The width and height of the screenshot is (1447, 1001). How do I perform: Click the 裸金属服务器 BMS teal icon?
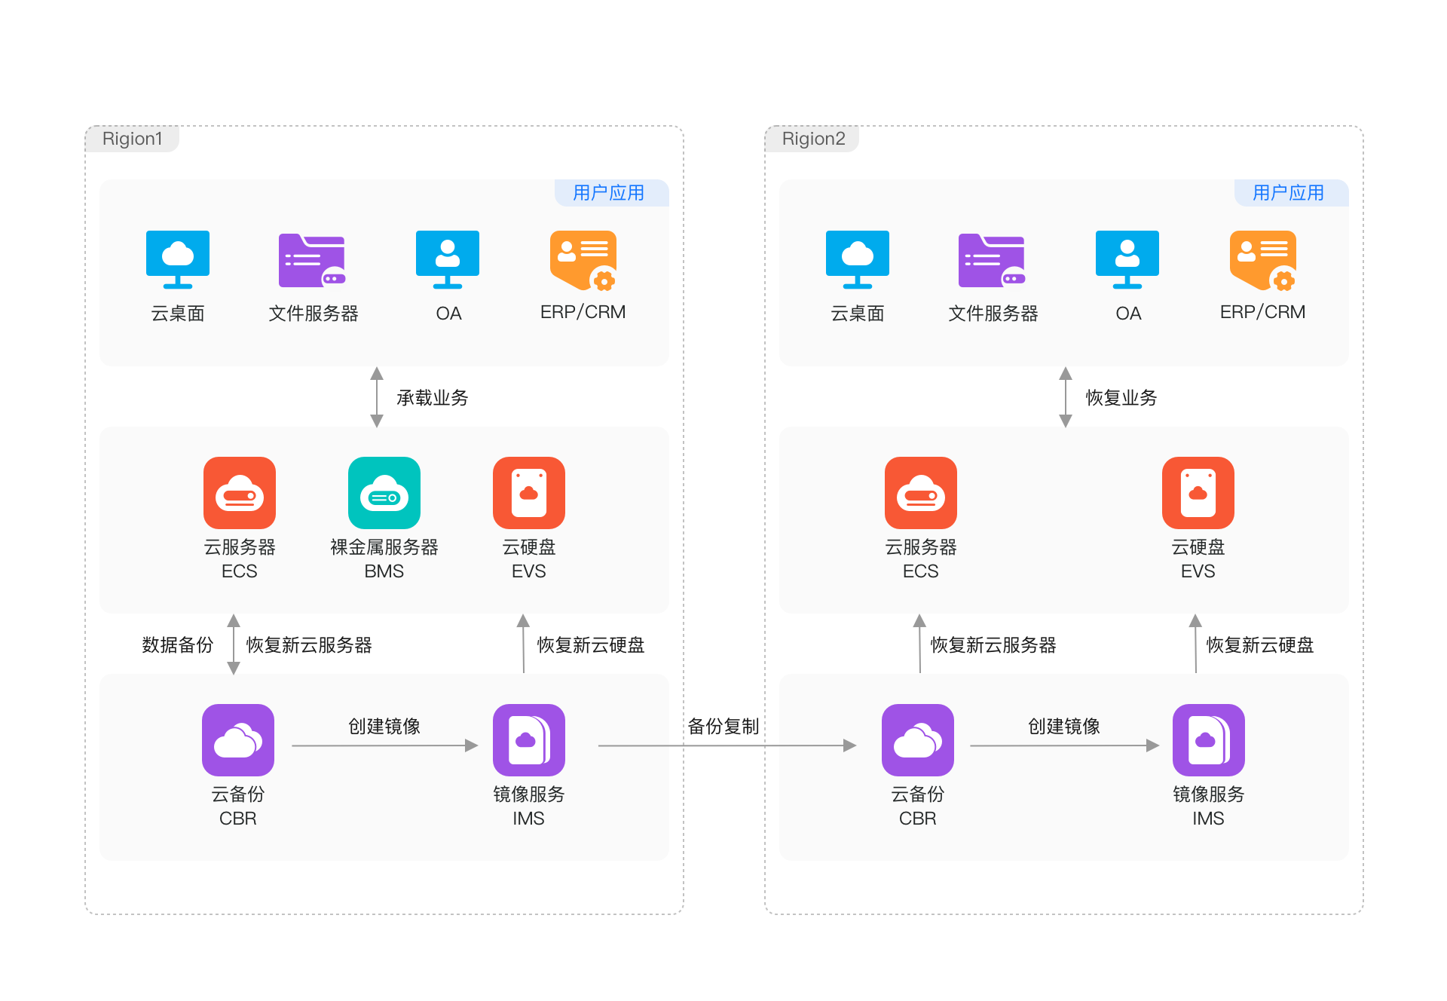click(x=384, y=493)
